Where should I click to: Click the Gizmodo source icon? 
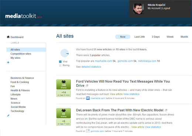88,131
